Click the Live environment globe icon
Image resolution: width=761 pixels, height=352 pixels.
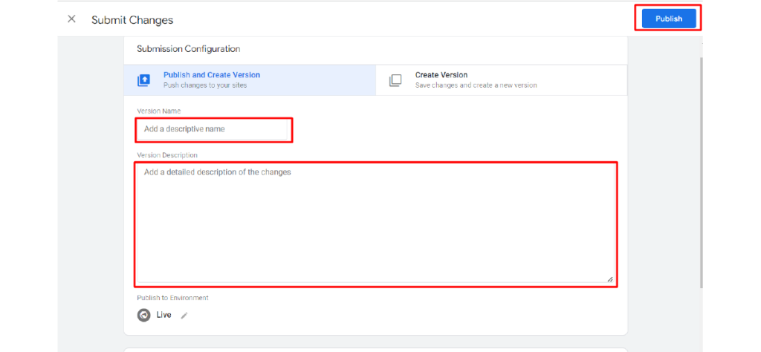point(143,315)
